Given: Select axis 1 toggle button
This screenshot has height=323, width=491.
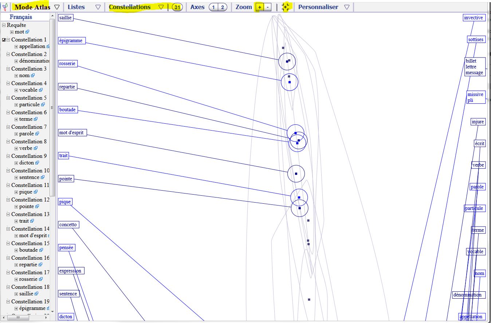Looking at the screenshot, I should click(x=213, y=7).
